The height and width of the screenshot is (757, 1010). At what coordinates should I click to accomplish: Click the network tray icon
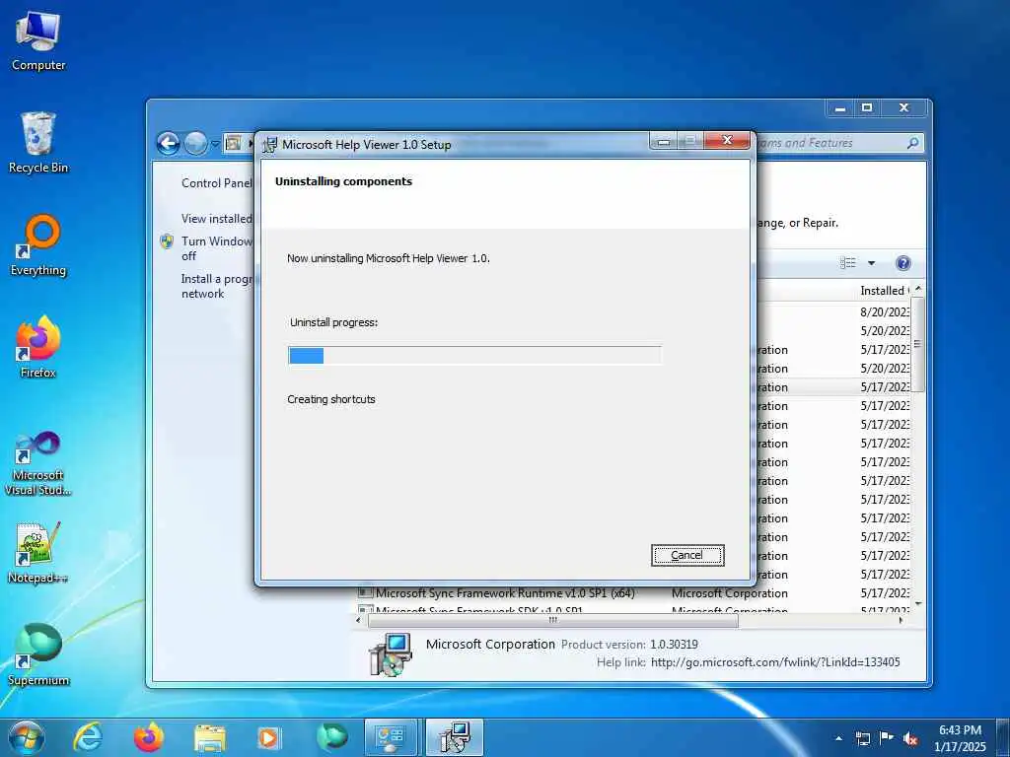click(x=862, y=738)
